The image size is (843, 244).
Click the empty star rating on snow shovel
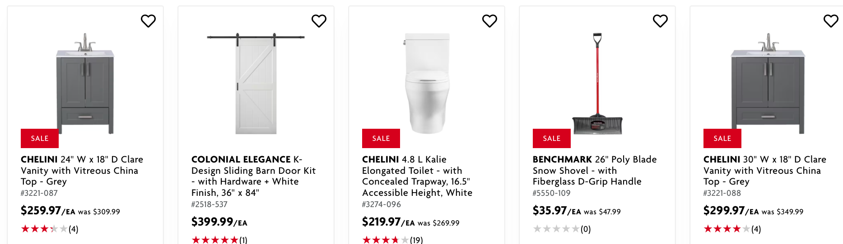click(x=561, y=229)
